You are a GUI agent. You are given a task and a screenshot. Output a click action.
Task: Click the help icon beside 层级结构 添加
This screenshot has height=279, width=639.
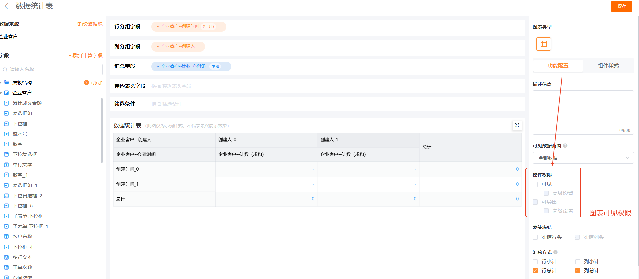[x=86, y=83]
